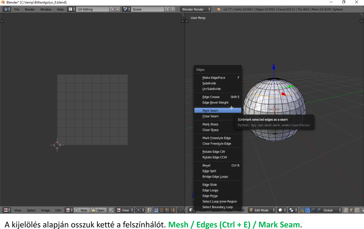Pin the image in UV editor

(x=111, y=210)
